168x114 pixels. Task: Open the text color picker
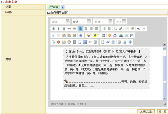pyautogui.click(x=89, y=35)
